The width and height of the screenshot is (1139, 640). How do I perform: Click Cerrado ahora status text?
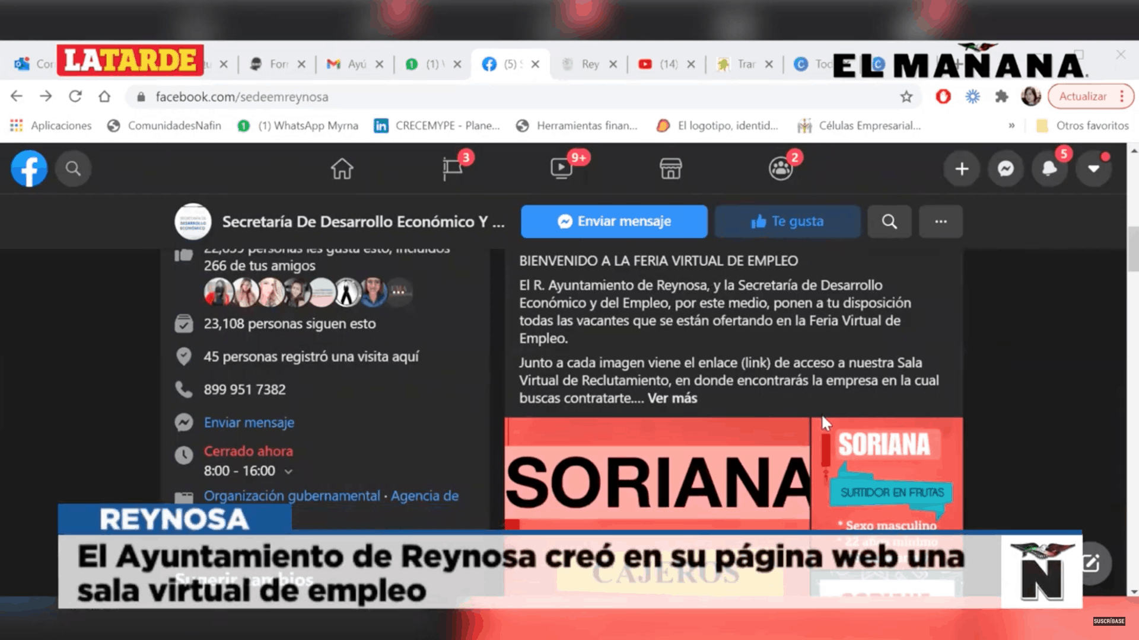pyautogui.click(x=249, y=452)
